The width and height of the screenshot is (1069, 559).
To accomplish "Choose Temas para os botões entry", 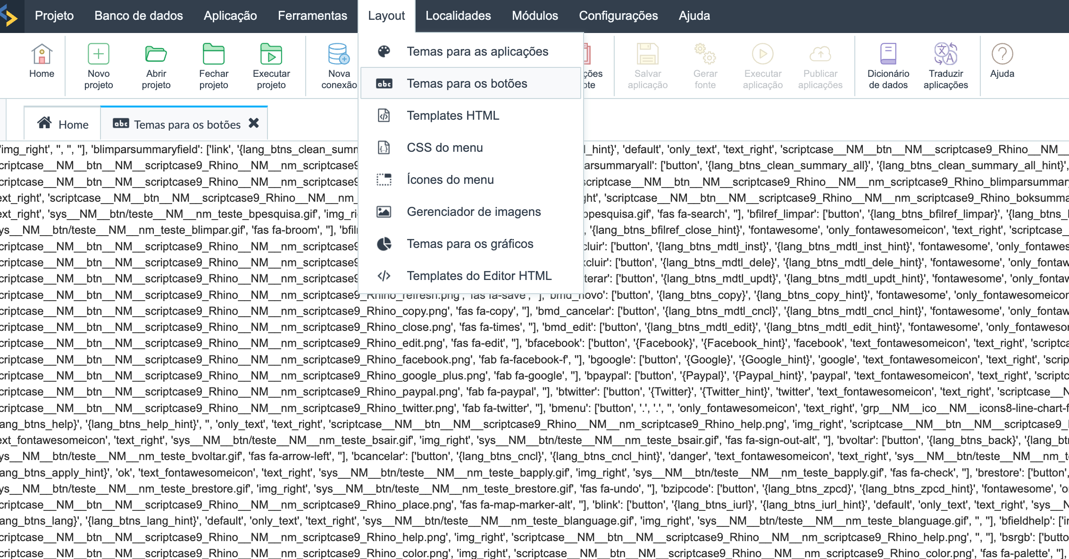I will pos(471,83).
